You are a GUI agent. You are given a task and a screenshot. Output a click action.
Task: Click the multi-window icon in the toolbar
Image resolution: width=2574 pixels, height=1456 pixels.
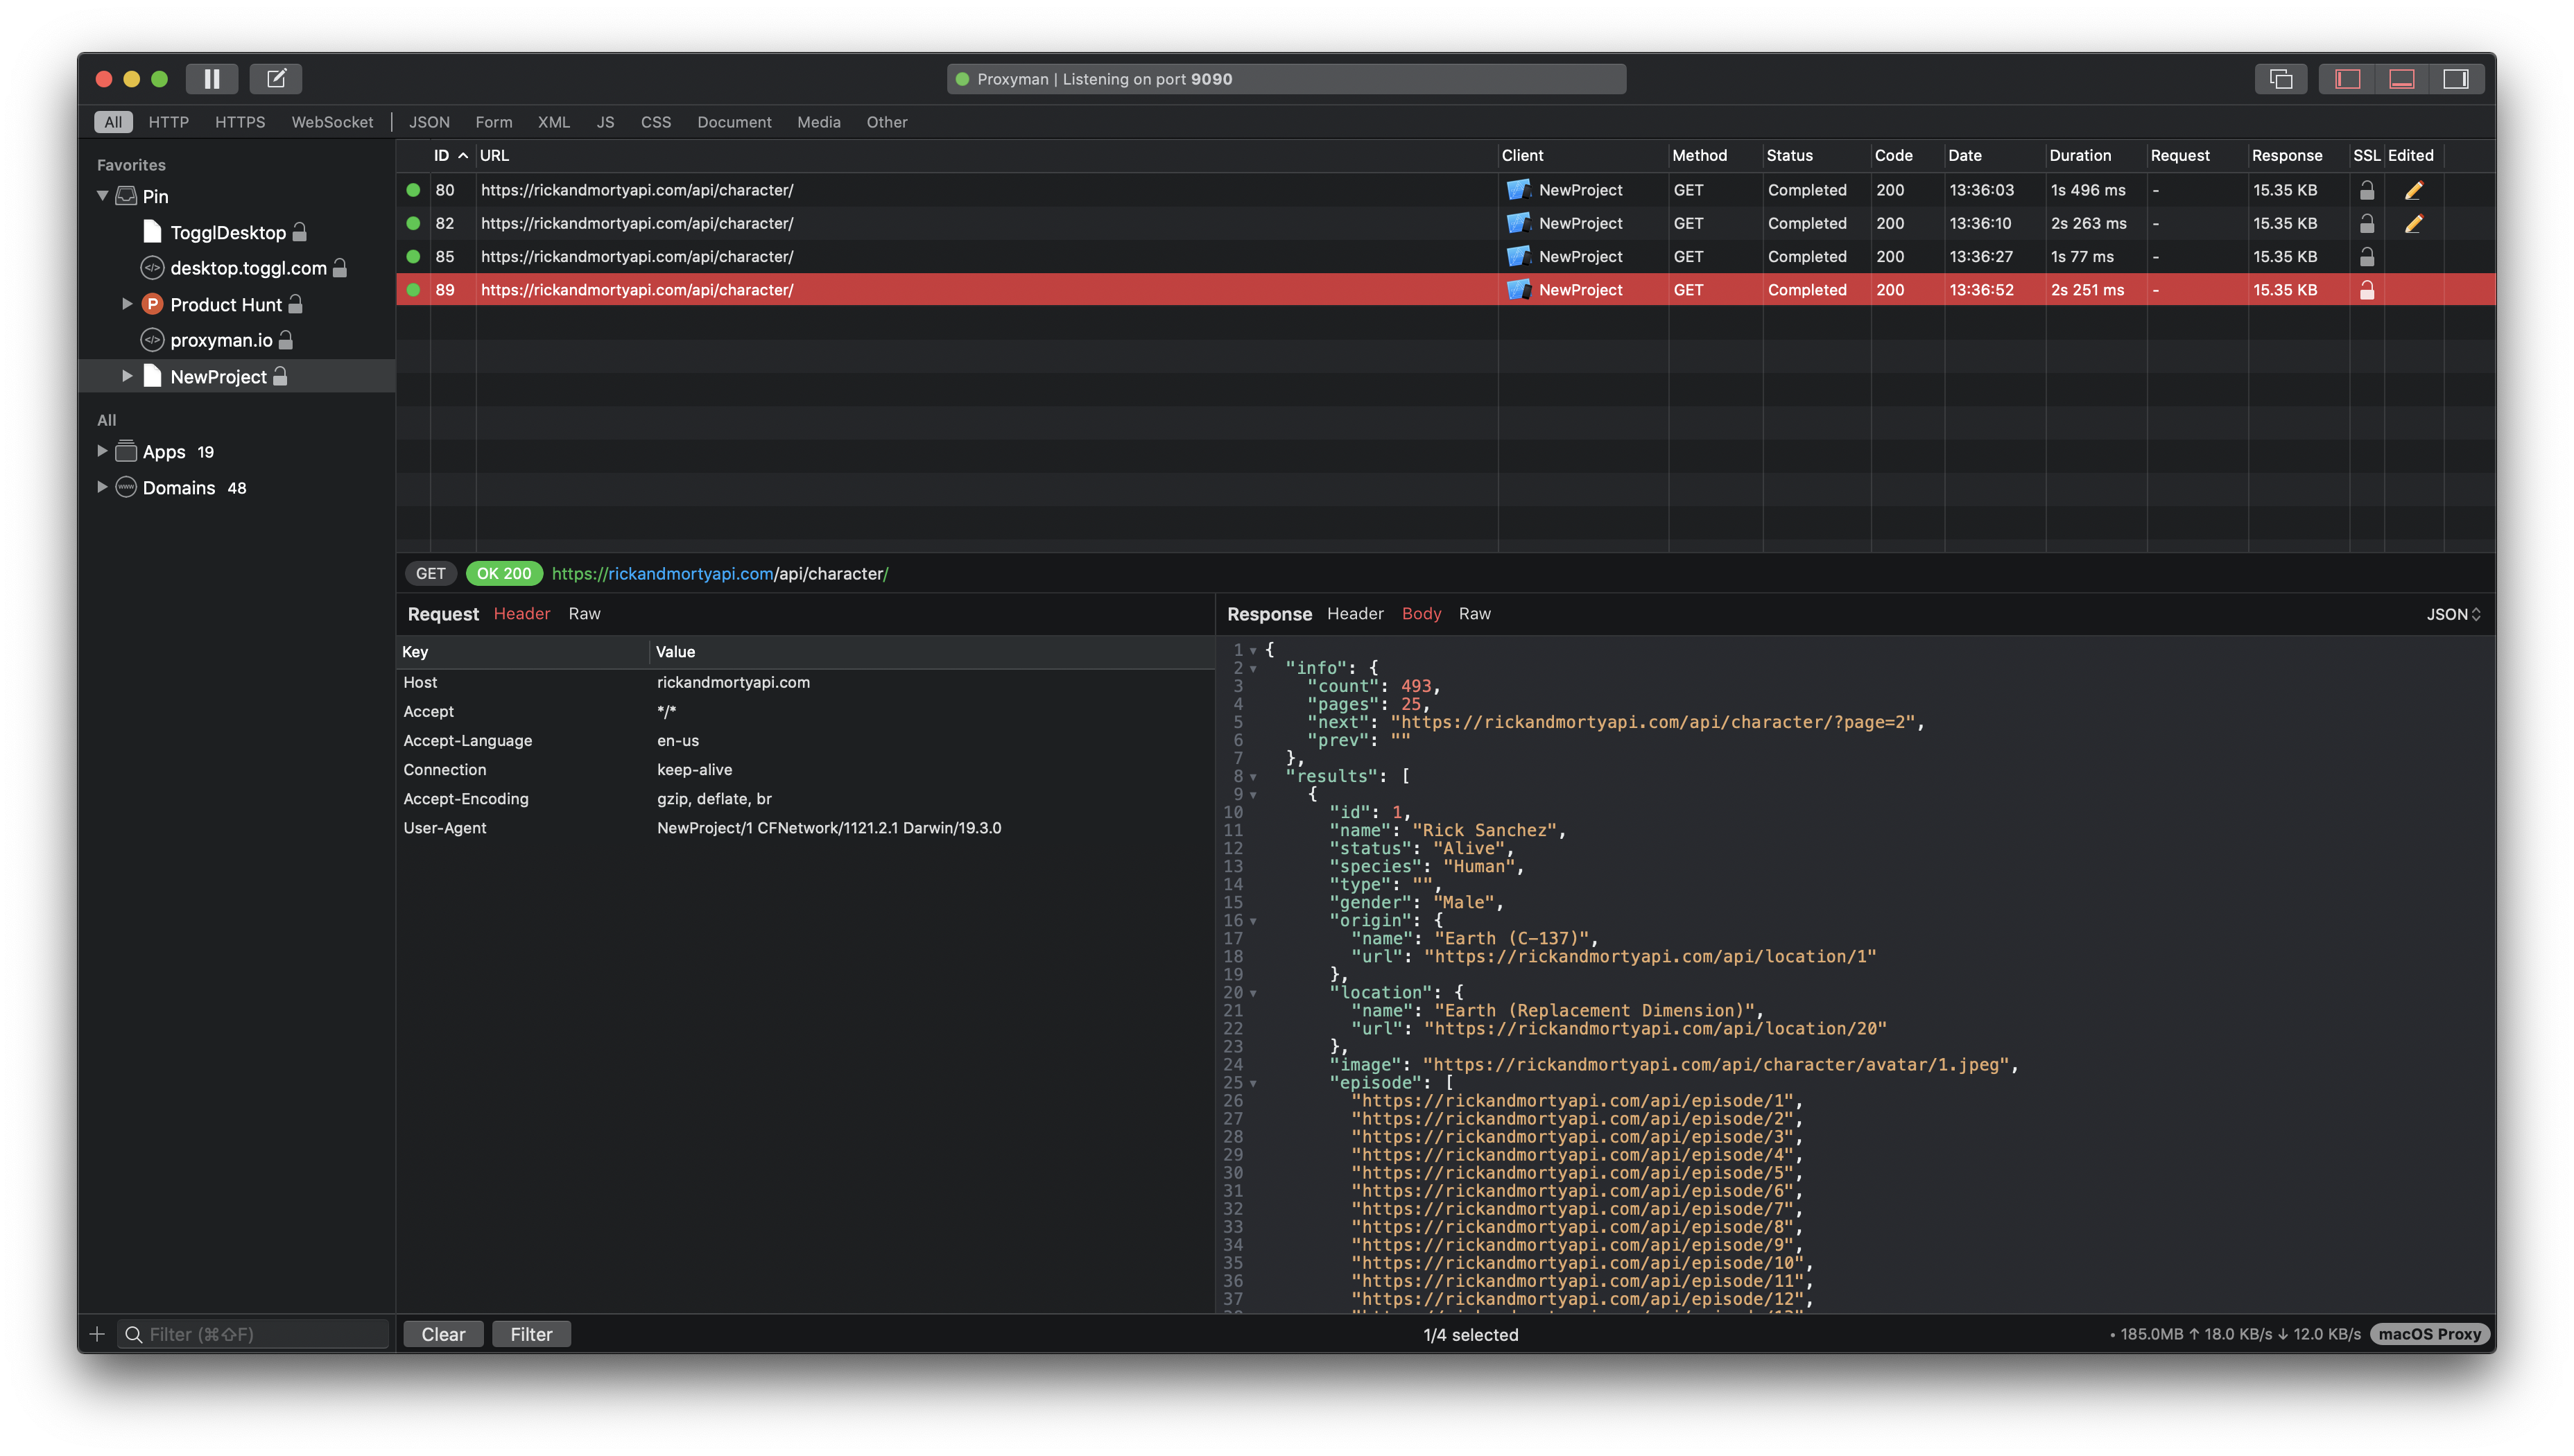coord(2281,79)
